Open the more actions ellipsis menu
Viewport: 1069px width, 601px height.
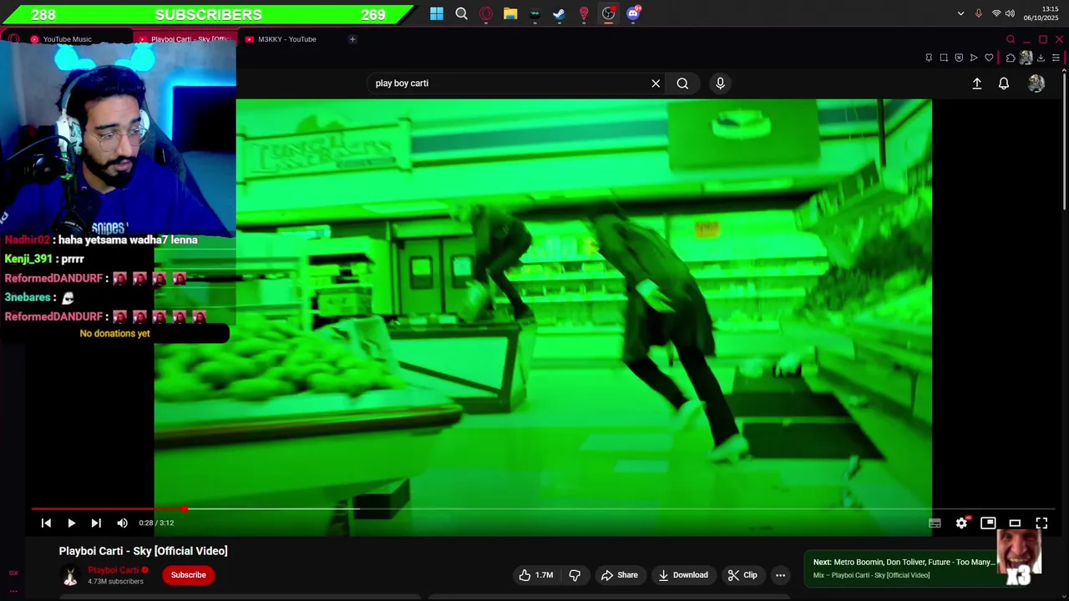tap(780, 575)
